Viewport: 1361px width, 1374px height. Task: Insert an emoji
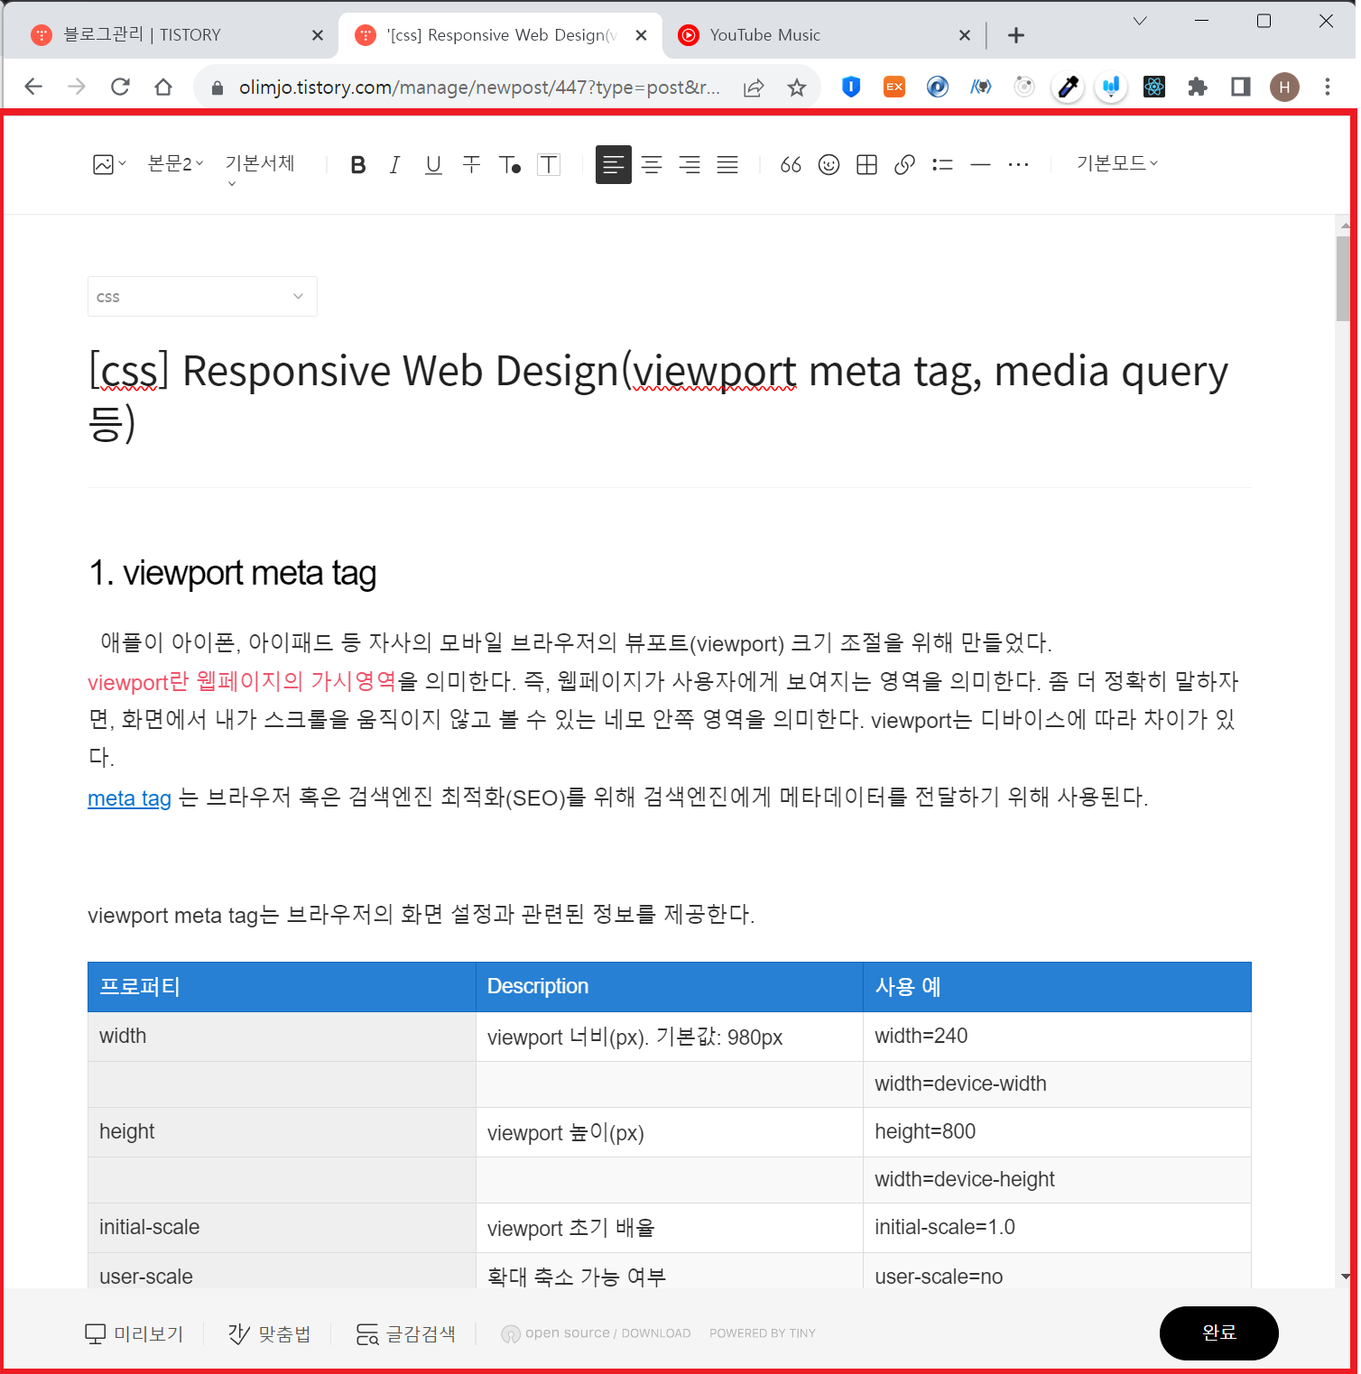(x=828, y=164)
